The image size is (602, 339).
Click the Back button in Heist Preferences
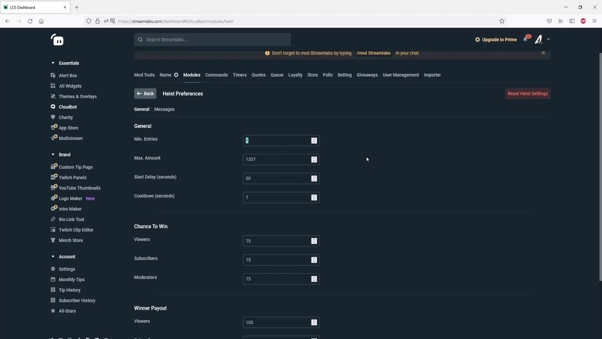pyautogui.click(x=145, y=94)
